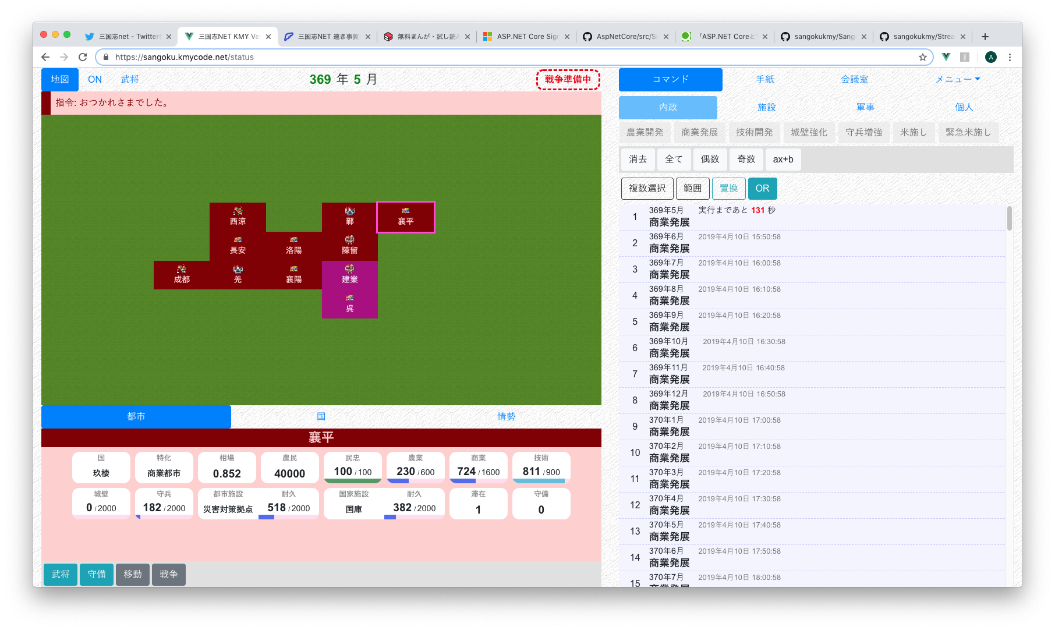Click the 守兵増強 command button
The height and width of the screenshot is (630, 1055).
(x=864, y=133)
